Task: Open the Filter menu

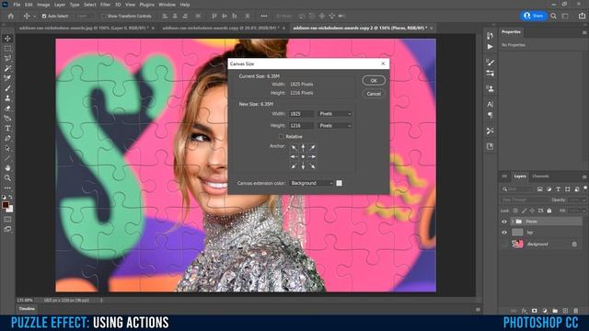Action: tap(105, 5)
